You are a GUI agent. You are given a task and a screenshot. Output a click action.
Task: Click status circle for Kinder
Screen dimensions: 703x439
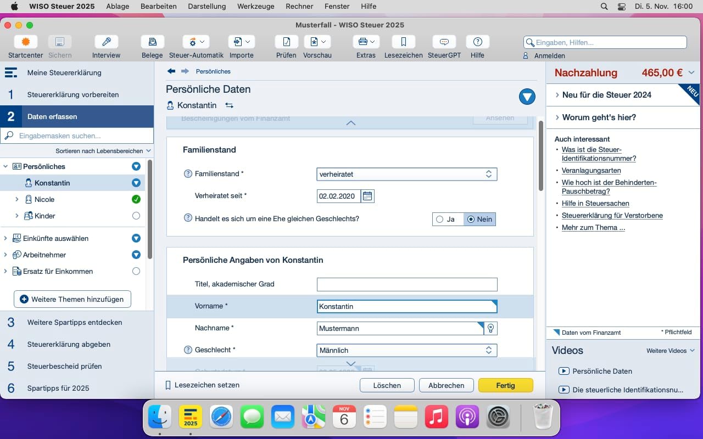pos(136,216)
